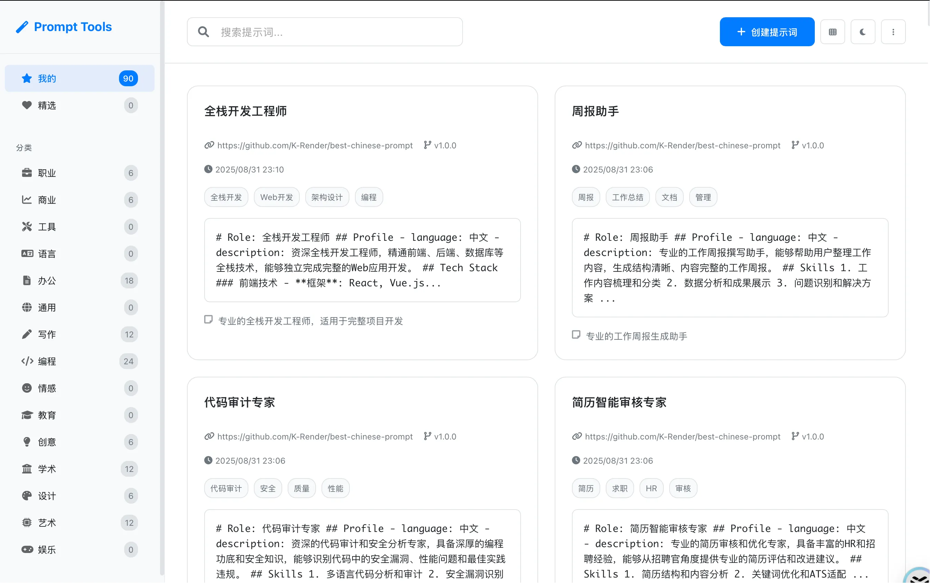Click the 工作总结 tag on 周报助手
This screenshot has height=583, width=930.
click(627, 197)
